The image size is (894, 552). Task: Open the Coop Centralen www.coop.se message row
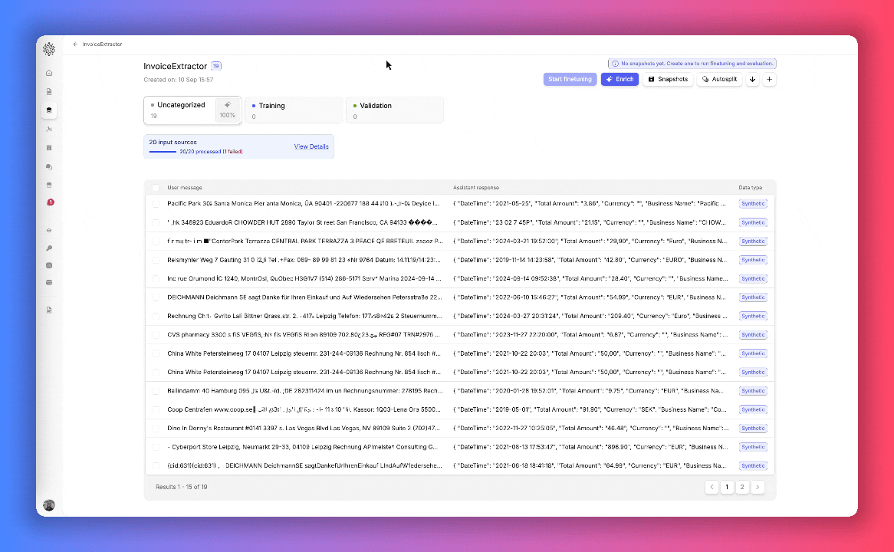pos(304,409)
